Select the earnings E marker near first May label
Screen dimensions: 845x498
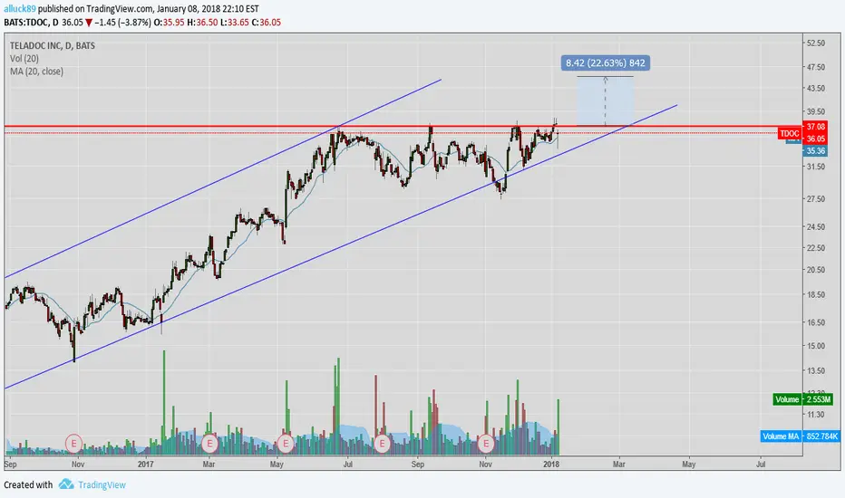coord(285,443)
